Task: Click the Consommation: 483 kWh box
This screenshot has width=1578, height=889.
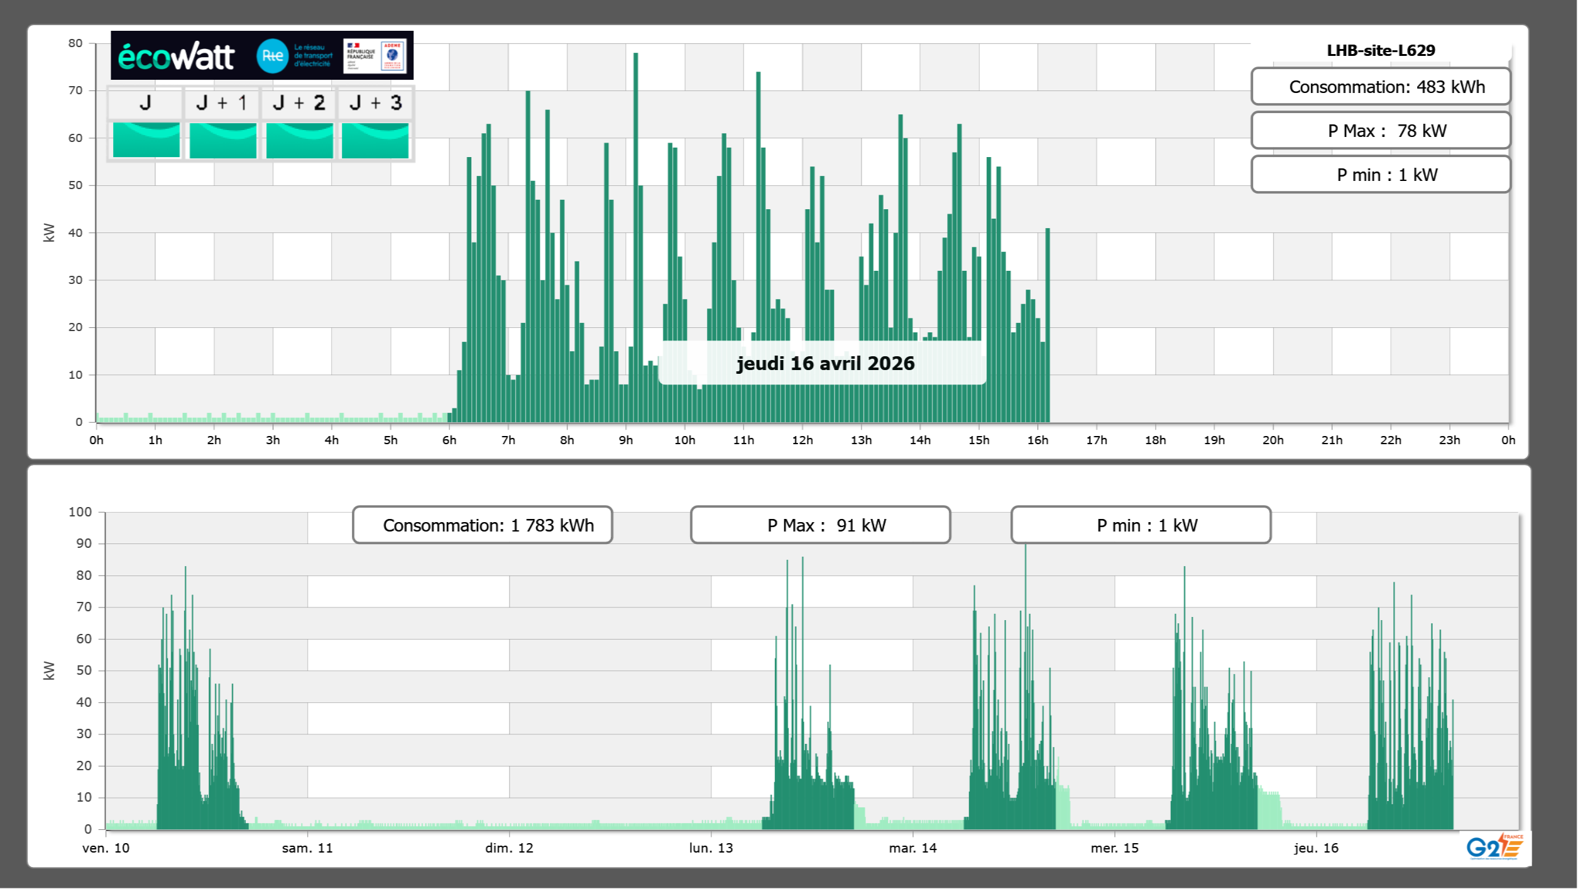Action: (x=1381, y=87)
